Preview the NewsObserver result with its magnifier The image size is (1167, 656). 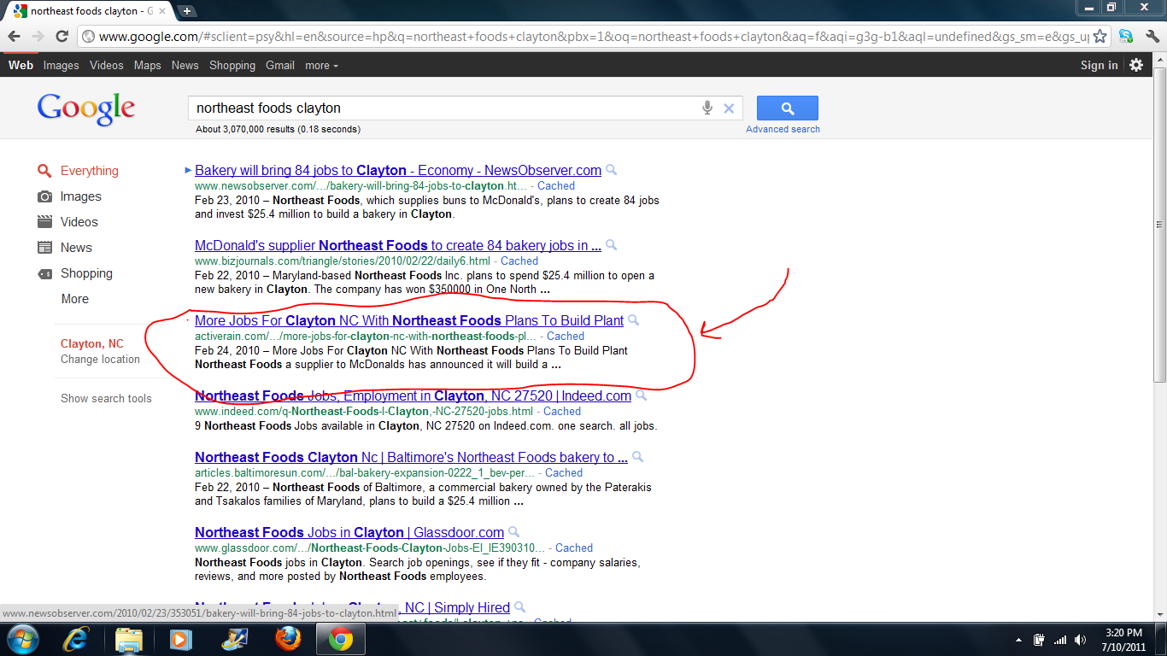[x=612, y=170]
